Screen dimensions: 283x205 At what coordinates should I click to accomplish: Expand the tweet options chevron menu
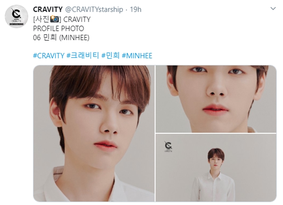(273, 9)
